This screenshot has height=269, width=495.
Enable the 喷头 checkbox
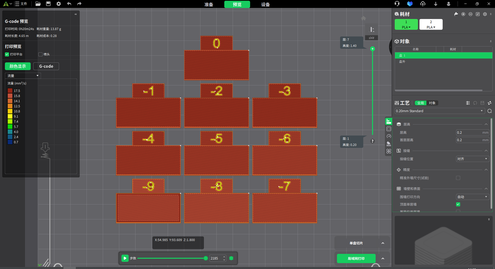click(41, 54)
